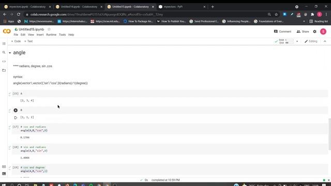
Task: Open the Edit menu
Action: (23, 35)
